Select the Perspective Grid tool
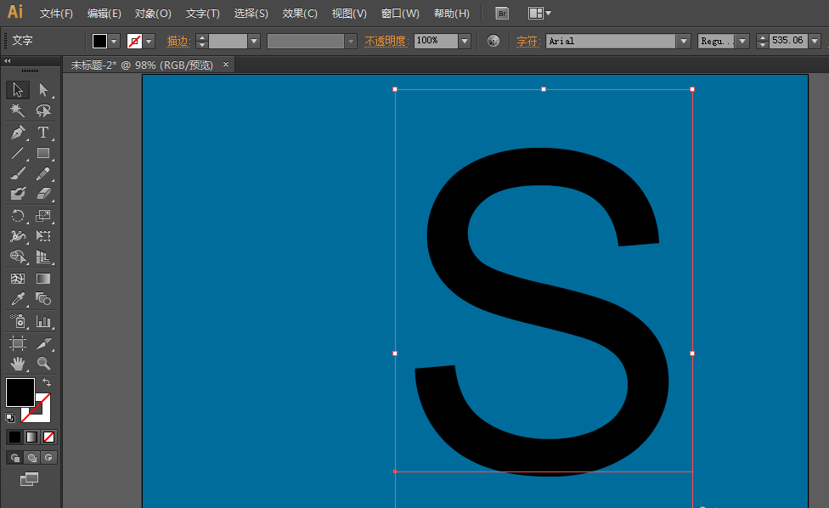This screenshot has width=829, height=508. (x=43, y=257)
